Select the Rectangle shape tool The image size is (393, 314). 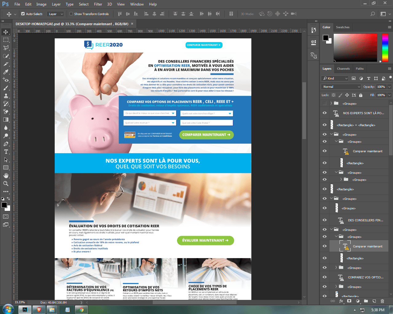pyautogui.click(x=6, y=168)
